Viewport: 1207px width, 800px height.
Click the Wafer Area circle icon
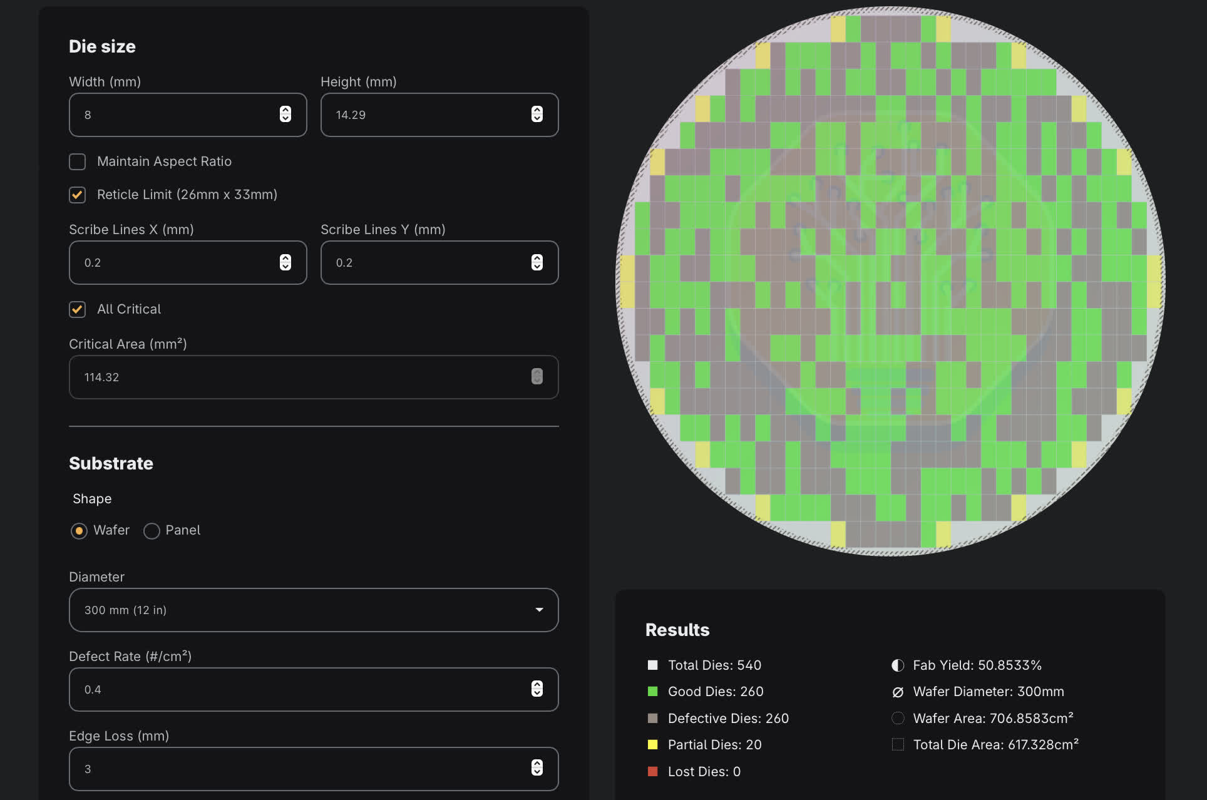coord(898,718)
